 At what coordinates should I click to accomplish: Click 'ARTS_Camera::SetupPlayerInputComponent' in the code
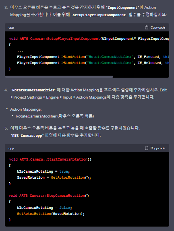(x=60, y=39)
